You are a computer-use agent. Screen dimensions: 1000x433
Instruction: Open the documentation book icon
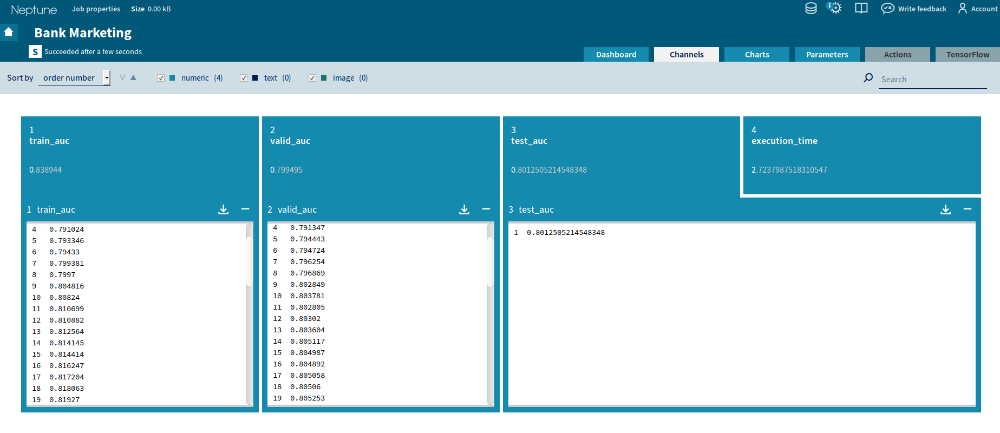pos(861,9)
